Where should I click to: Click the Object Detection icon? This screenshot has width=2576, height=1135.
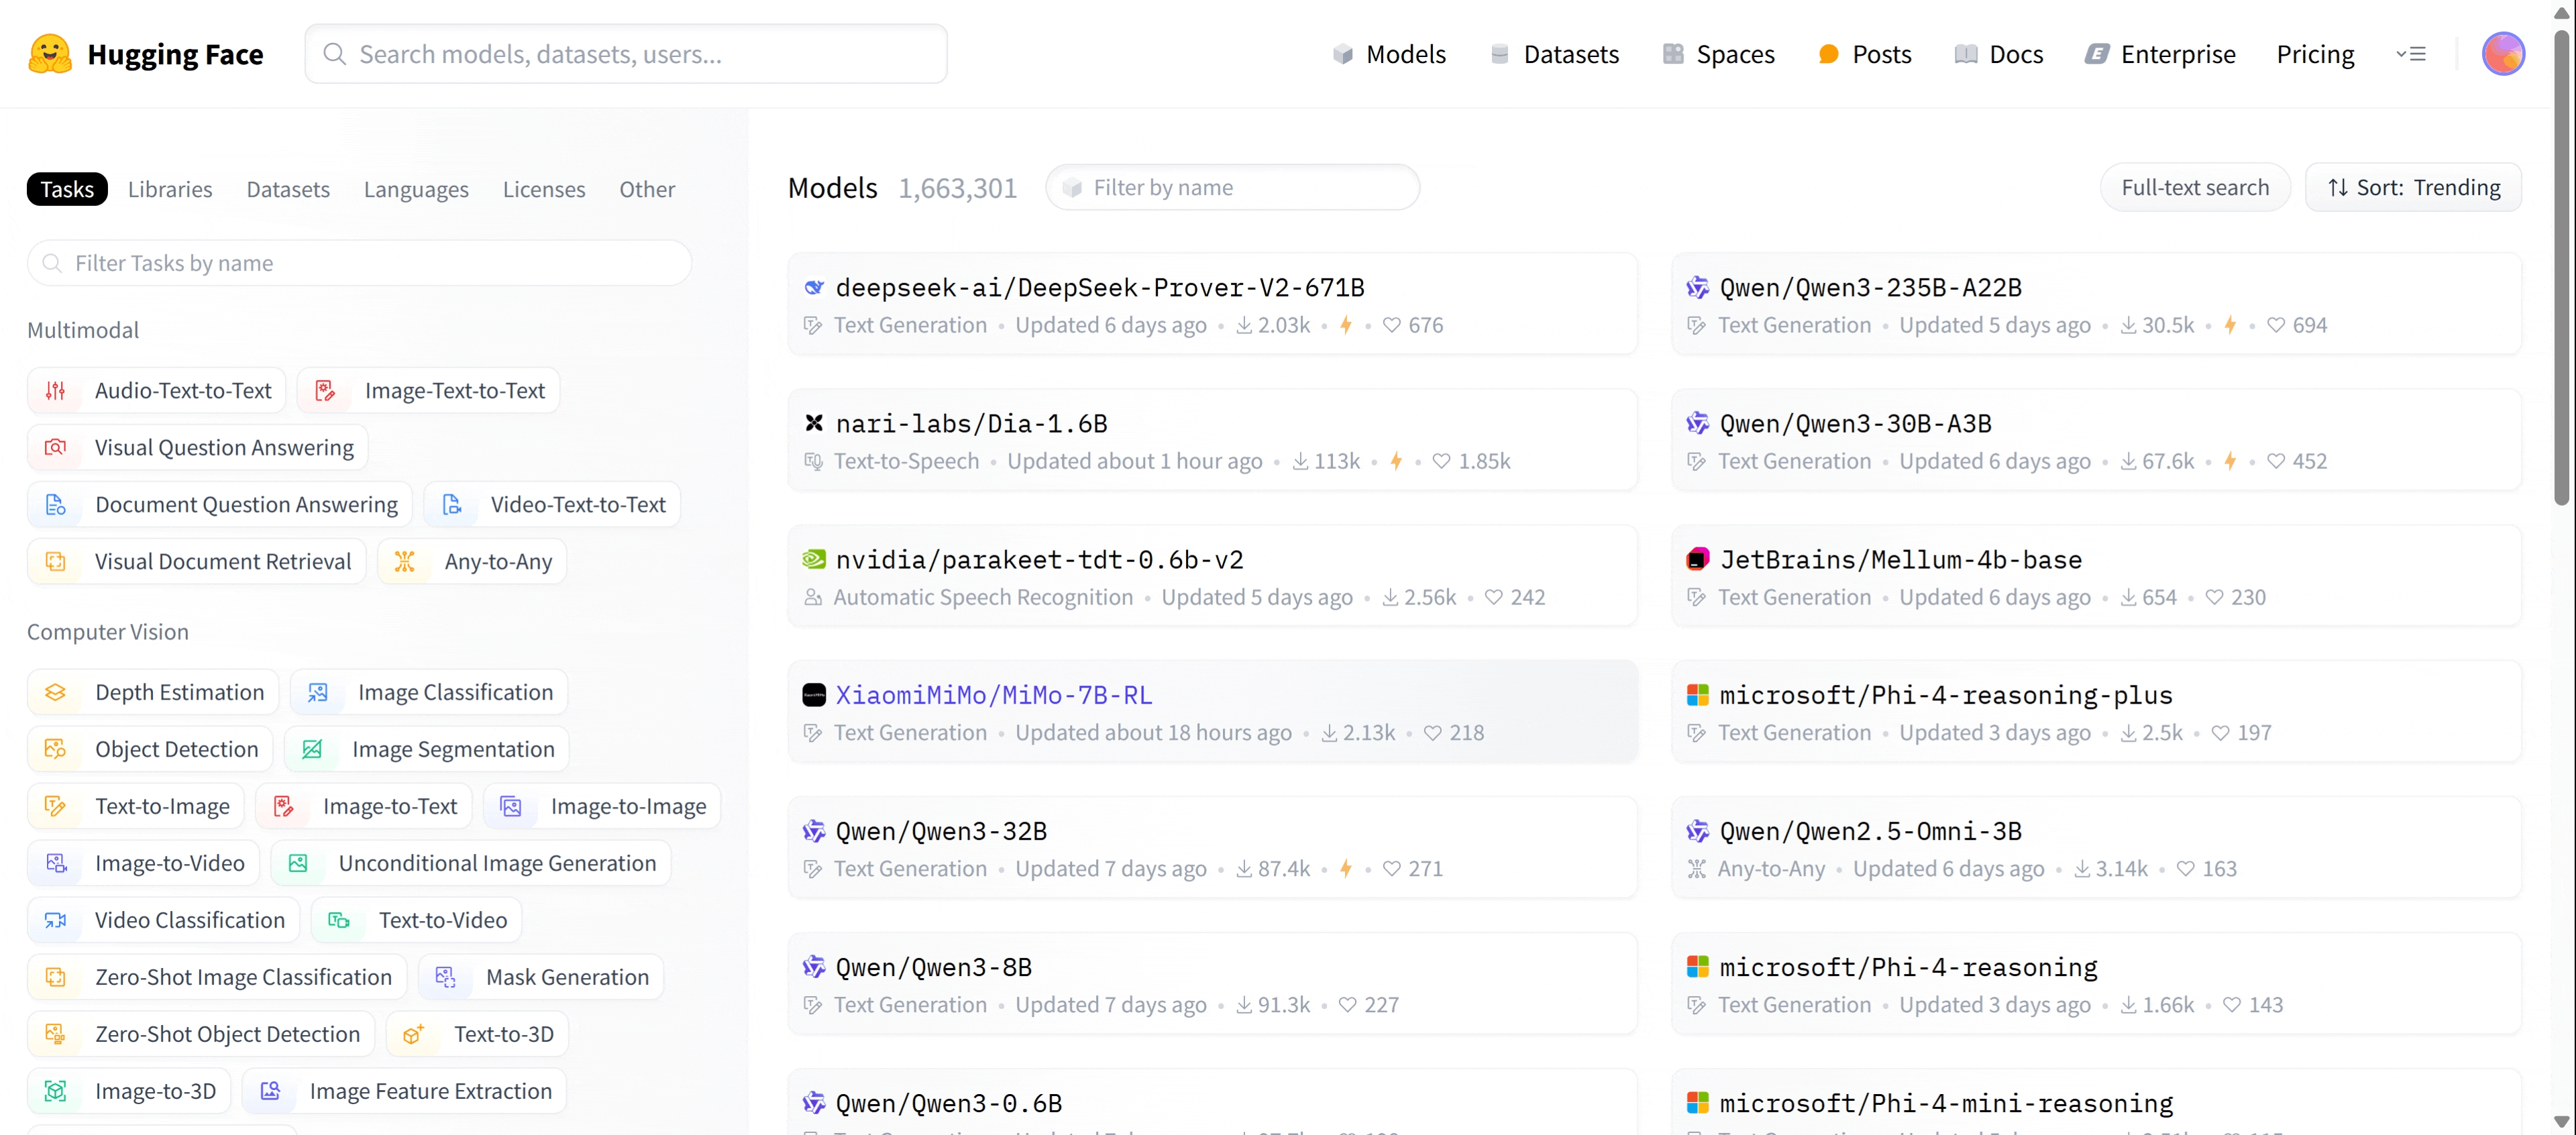click(x=56, y=750)
